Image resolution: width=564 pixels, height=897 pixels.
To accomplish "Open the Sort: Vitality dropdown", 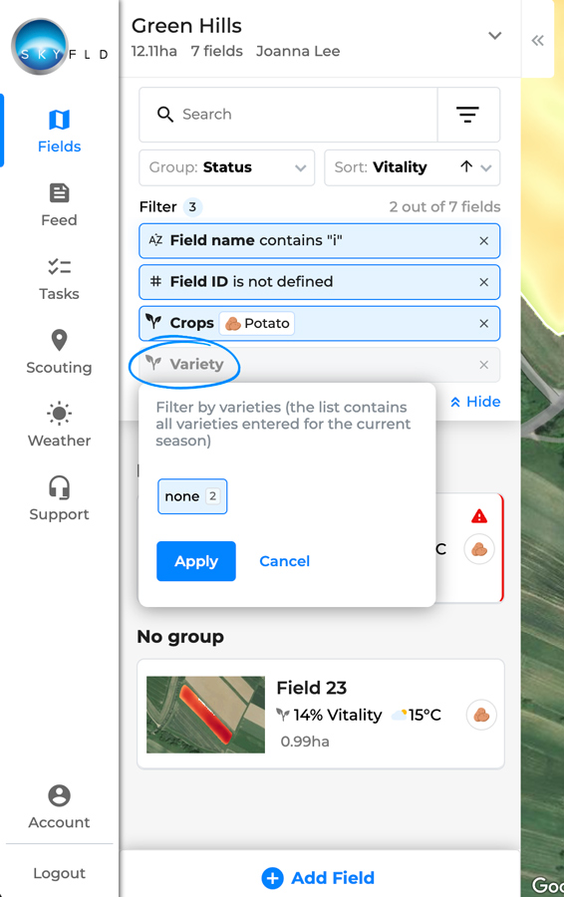I will (412, 167).
